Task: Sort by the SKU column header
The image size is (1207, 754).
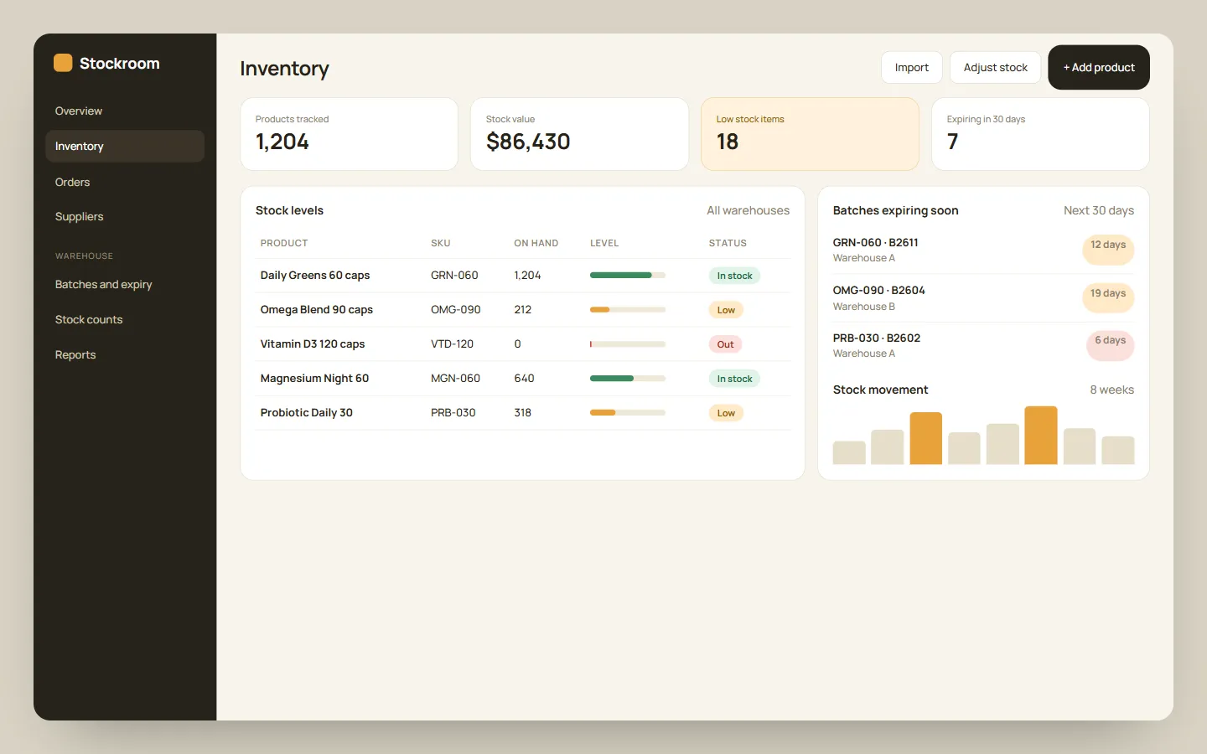Action: coord(441,243)
